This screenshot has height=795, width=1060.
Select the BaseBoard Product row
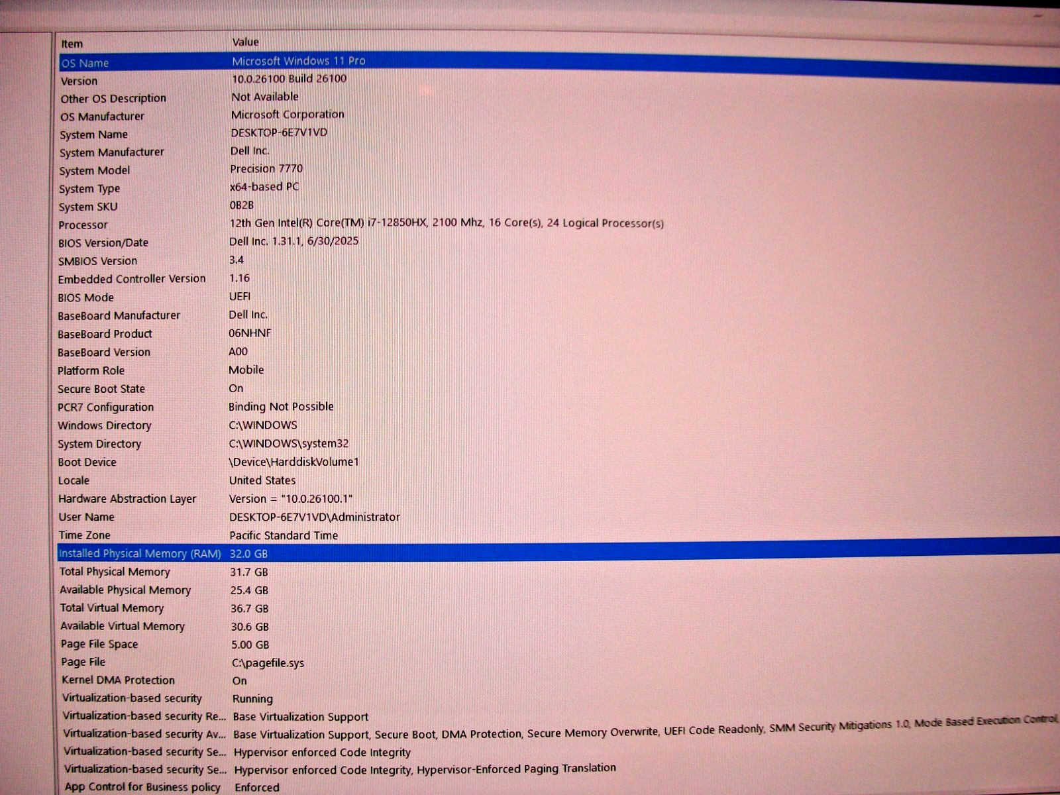[x=105, y=334]
